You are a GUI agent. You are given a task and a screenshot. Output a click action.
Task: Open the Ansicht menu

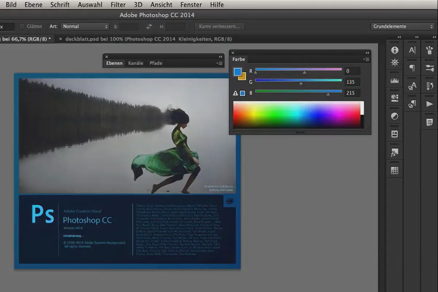click(x=162, y=5)
